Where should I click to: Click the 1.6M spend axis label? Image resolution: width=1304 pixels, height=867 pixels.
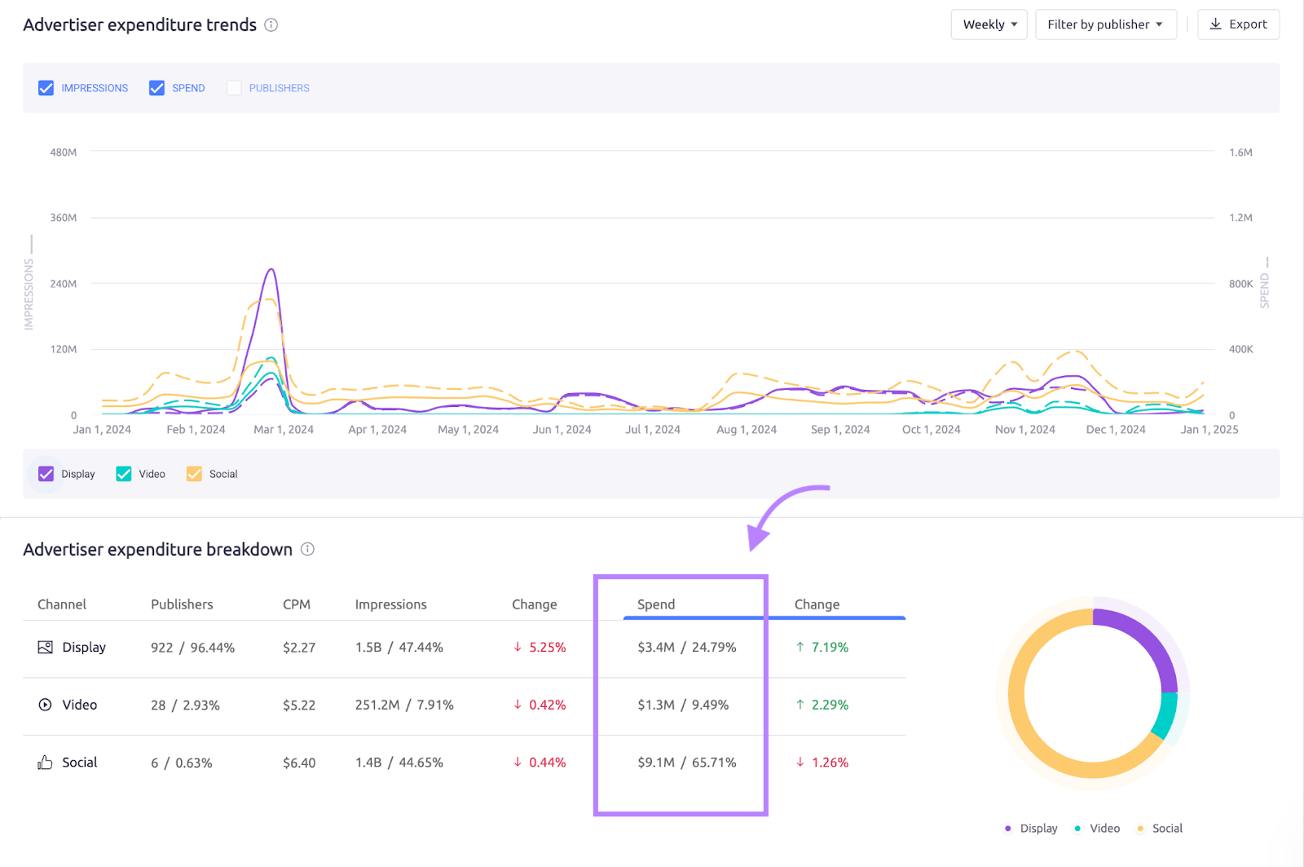point(1240,153)
